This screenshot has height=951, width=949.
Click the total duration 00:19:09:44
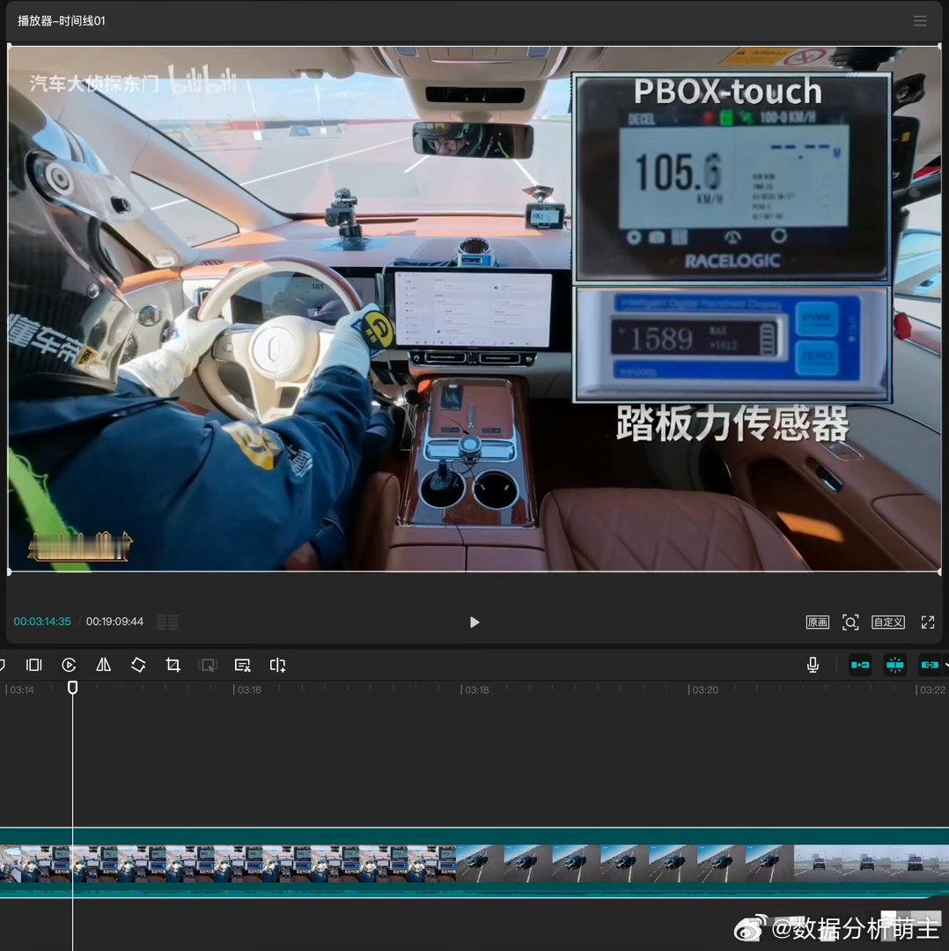coord(114,622)
